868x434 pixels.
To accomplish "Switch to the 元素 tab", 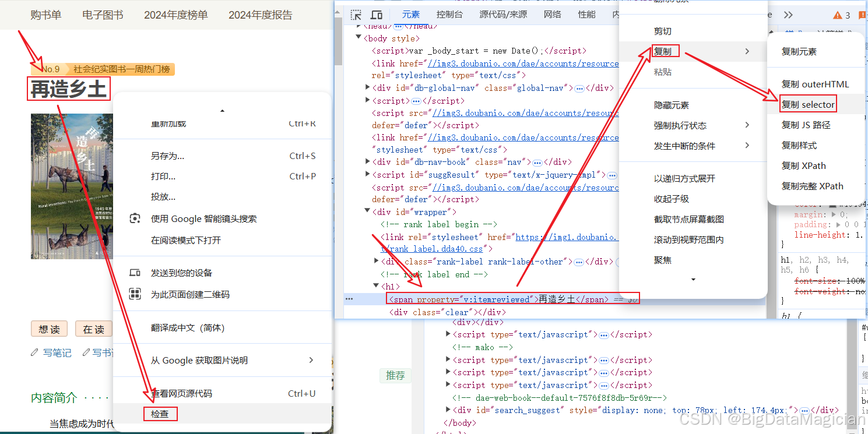I will tap(411, 15).
